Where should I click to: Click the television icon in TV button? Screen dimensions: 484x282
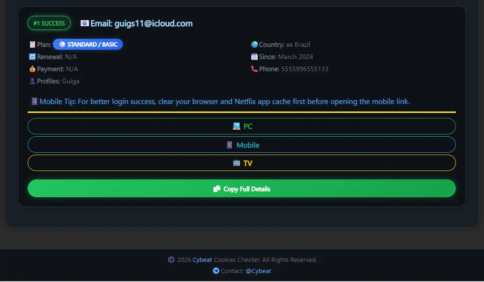tap(237, 163)
